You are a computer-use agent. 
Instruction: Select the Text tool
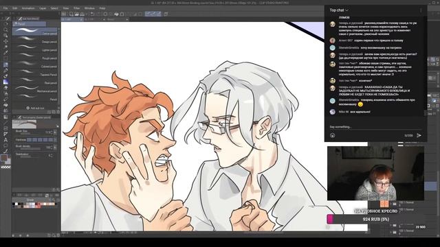click(x=5, y=140)
